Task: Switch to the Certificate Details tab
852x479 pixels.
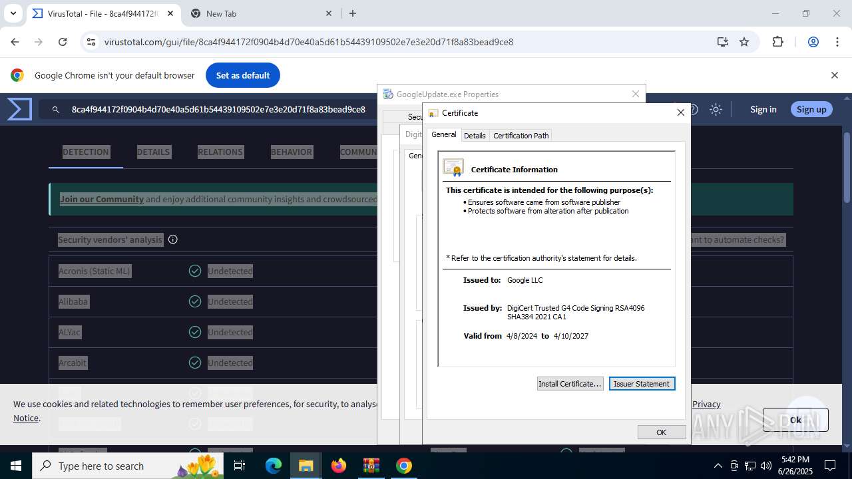Action: click(475, 136)
